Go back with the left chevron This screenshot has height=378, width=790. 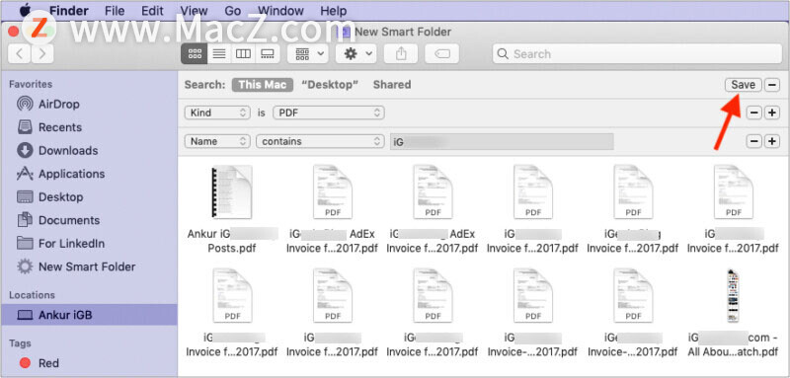coord(19,53)
